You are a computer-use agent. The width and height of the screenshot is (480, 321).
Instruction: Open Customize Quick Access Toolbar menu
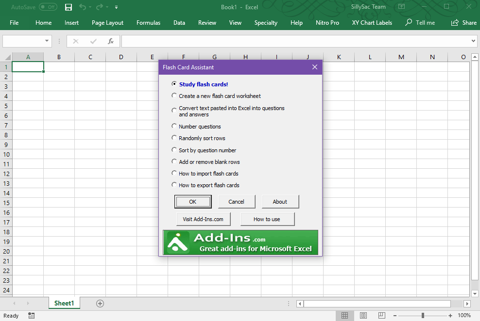pos(116,7)
